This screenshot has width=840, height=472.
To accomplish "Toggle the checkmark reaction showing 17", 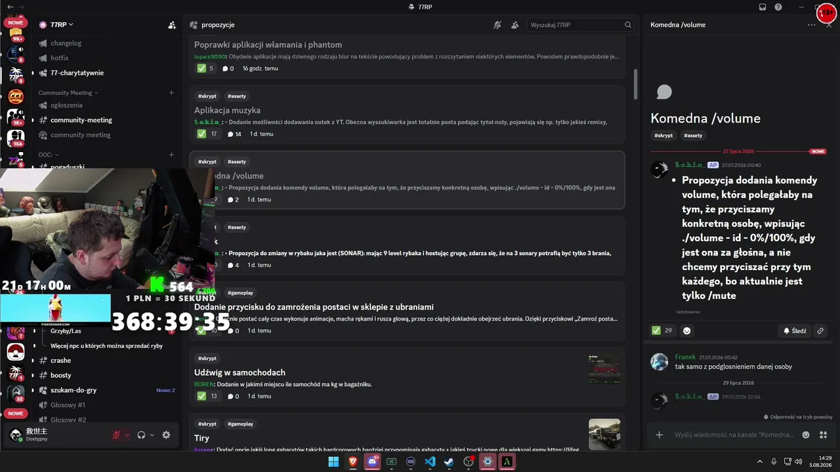I will (x=207, y=134).
